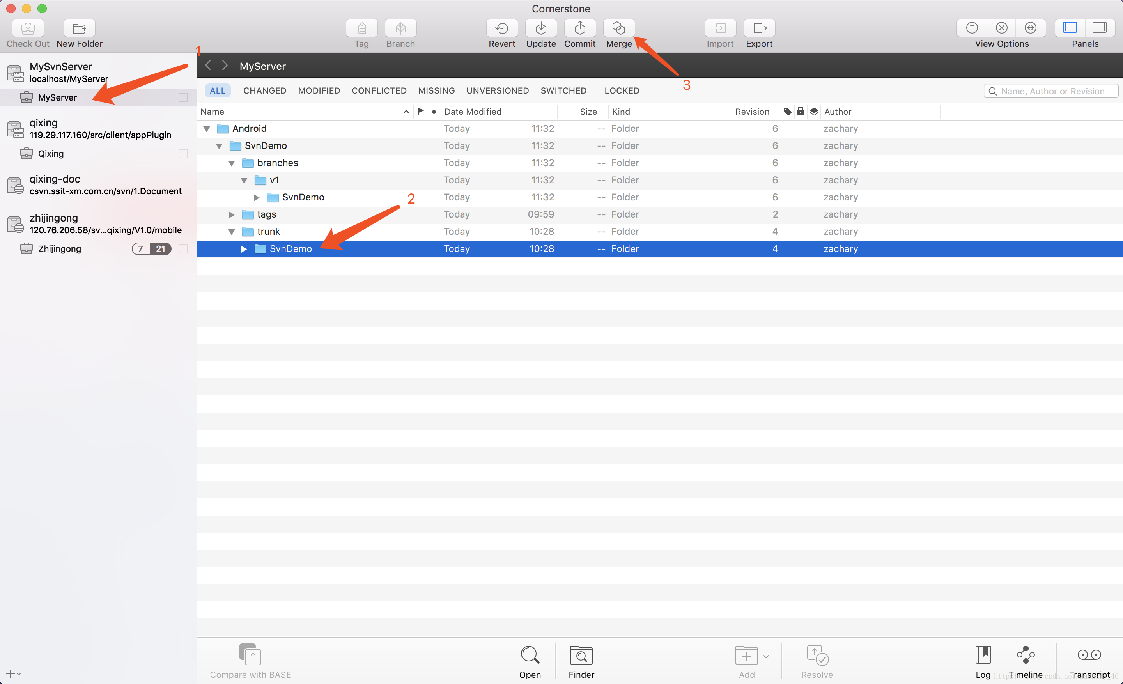Viewport: 1123px width, 684px height.
Task: Toggle the third View Options arrows icon
Action: click(x=1031, y=28)
